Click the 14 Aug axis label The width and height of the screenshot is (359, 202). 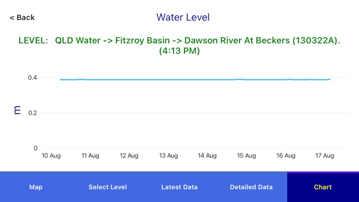(208, 156)
